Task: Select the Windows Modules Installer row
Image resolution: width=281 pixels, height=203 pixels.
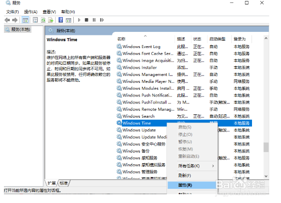Action: click(x=184, y=88)
